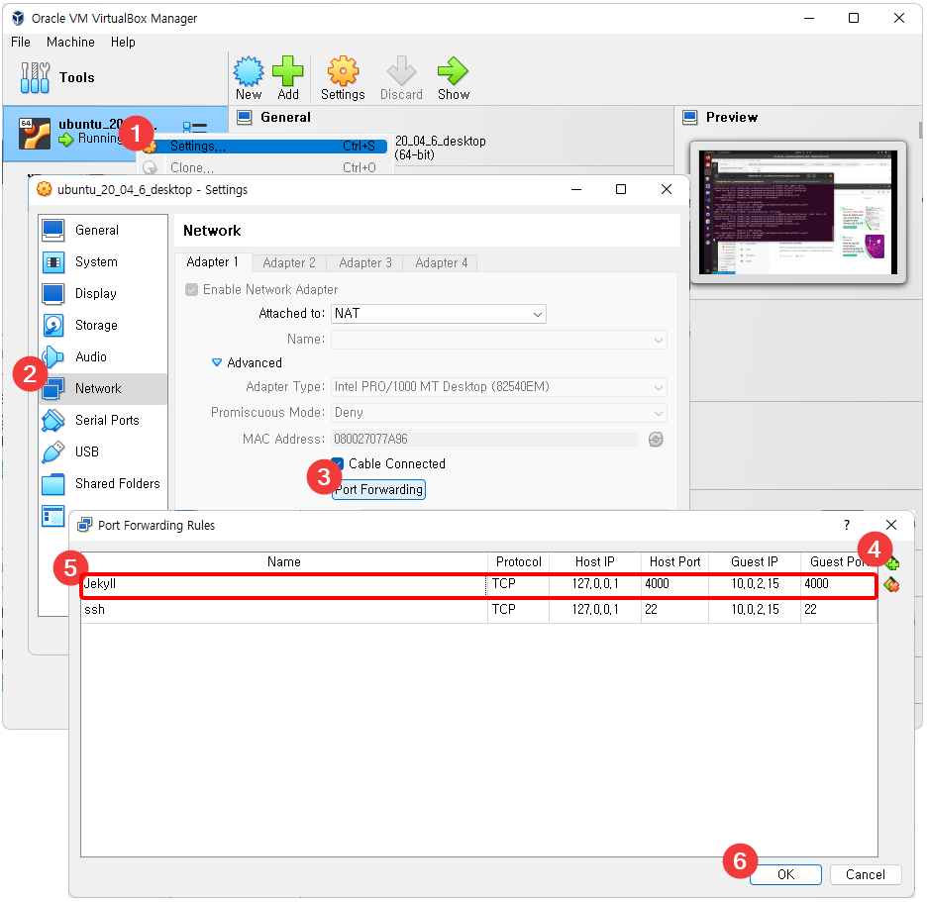This screenshot has width=927, height=902.
Task: Click the Host IP column header
Action: click(595, 562)
